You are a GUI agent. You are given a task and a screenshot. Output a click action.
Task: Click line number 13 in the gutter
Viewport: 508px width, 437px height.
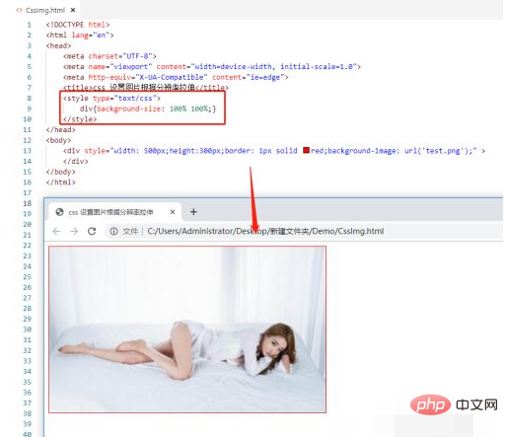pos(28,151)
